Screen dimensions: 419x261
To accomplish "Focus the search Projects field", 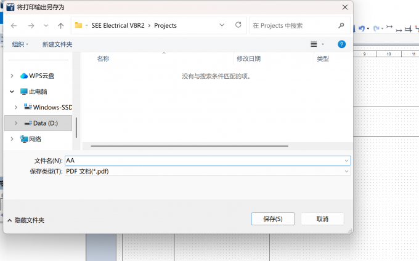I will point(294,26).
